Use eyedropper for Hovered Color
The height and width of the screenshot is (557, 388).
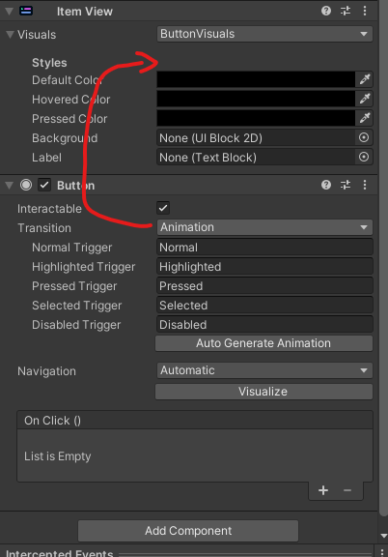click(365, 99)
